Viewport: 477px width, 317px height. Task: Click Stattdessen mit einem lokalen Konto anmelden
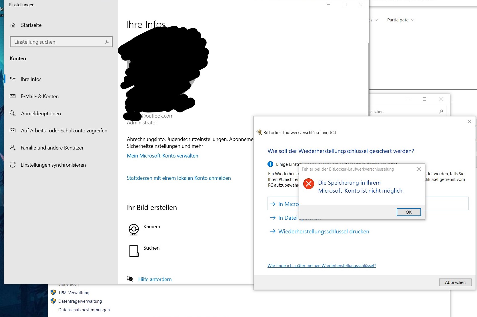pos(179,178)
